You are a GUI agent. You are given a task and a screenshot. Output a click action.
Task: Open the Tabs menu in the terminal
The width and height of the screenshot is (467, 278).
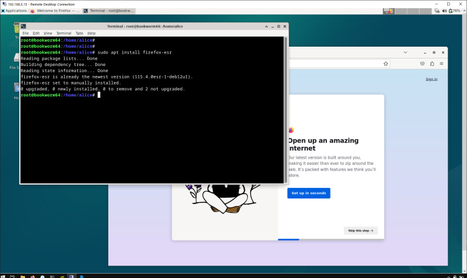[79, 33]
